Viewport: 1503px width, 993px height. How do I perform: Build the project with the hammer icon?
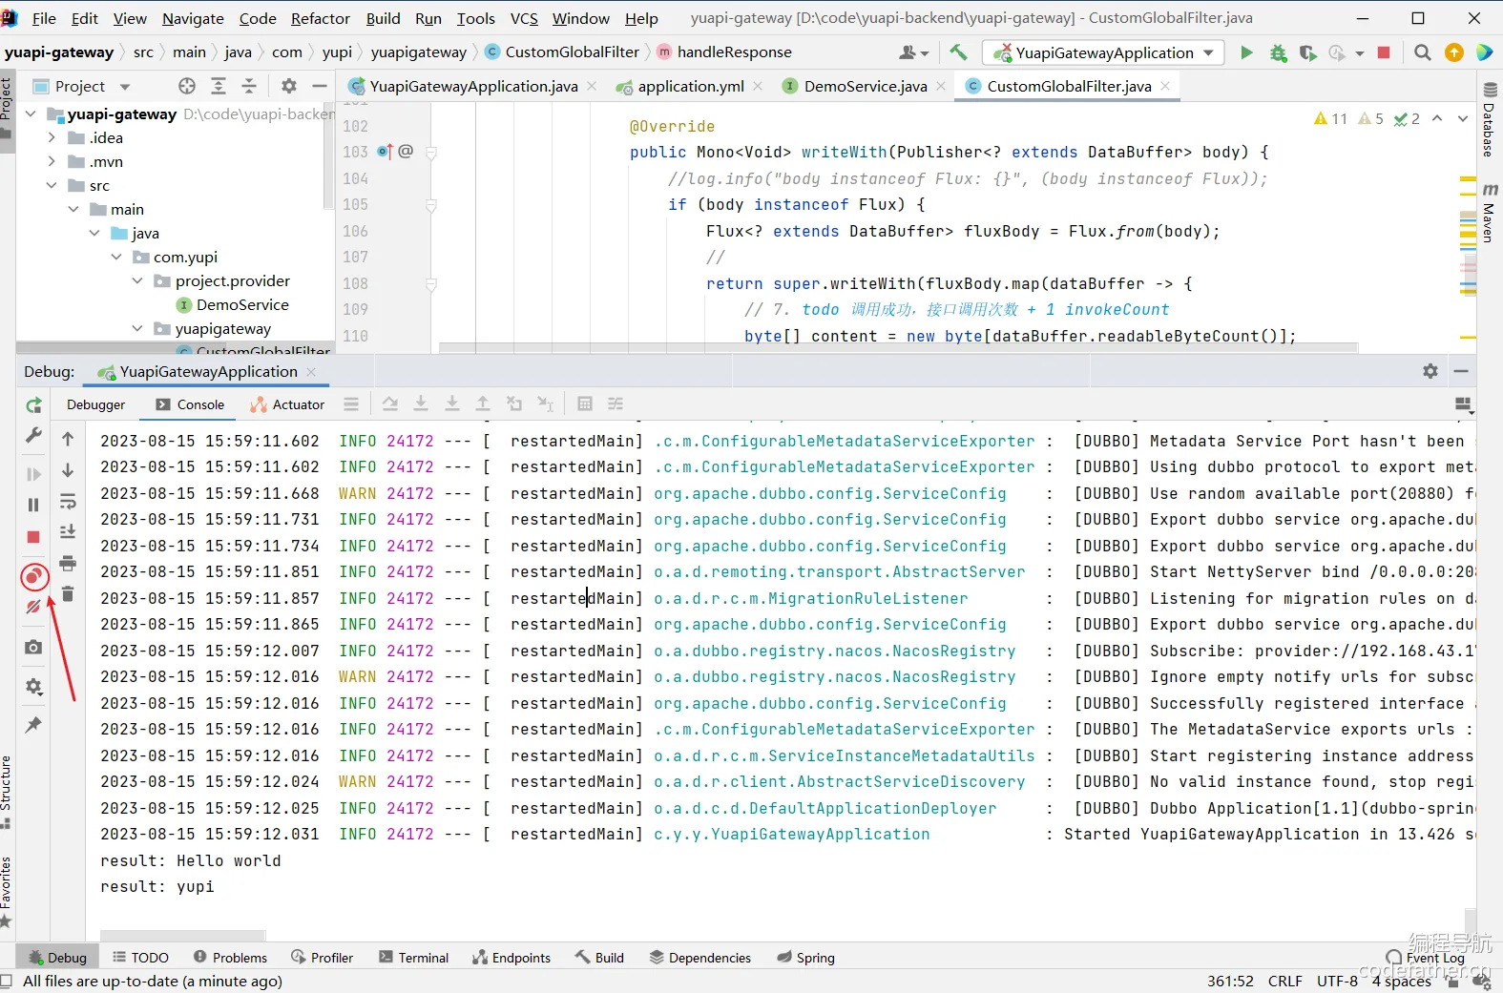tap(958, 52)
